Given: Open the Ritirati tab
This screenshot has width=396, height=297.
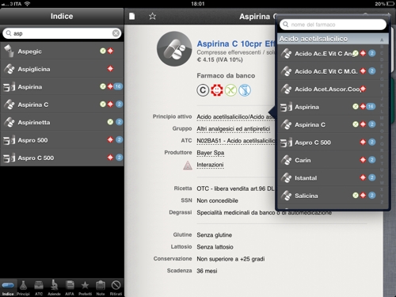Looking at the screenshot, I should pyautogui.click(x=116, y=288).
